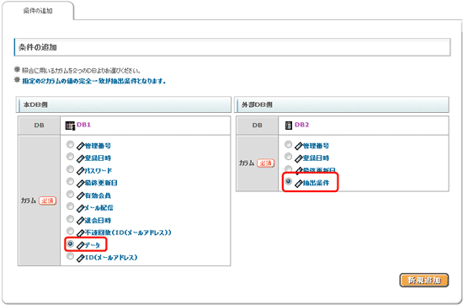Select the 登録日時 radio button under DB2
This screenshot has width=463, height=305.
coord(288,157)
